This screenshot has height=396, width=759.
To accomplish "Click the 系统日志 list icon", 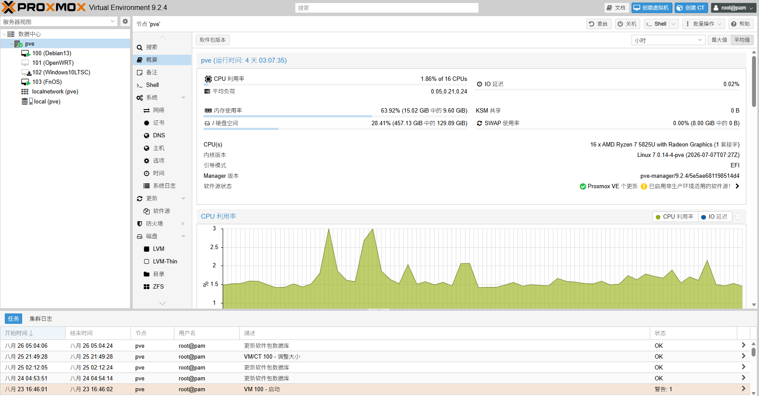I will point(147,186).
